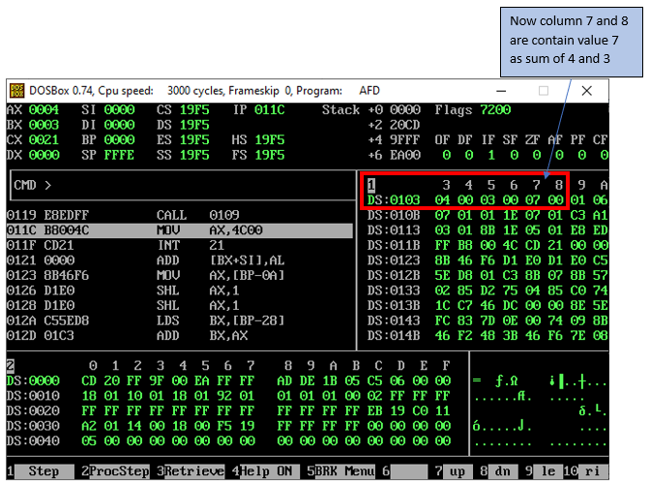Click the DS:0010 row address in window 2

[33, 396]
